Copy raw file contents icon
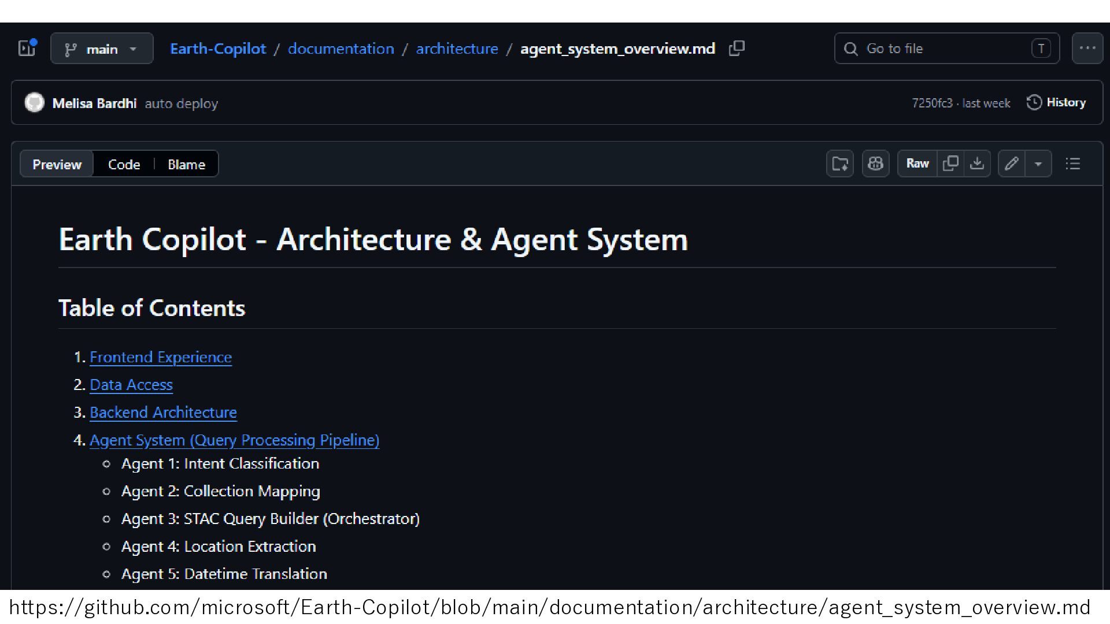The height and width of the screenshot is (624, 1110). coord(950,164)
